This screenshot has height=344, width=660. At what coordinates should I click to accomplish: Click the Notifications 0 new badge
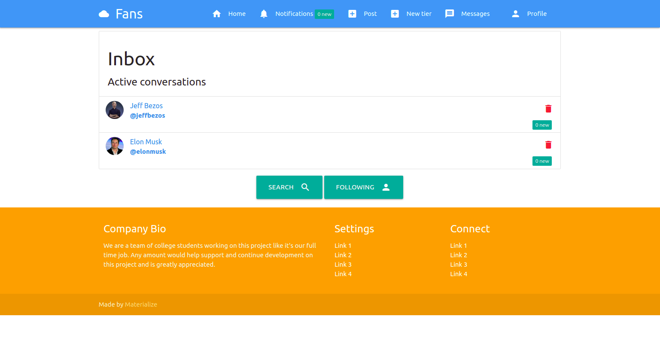[324, 14]
